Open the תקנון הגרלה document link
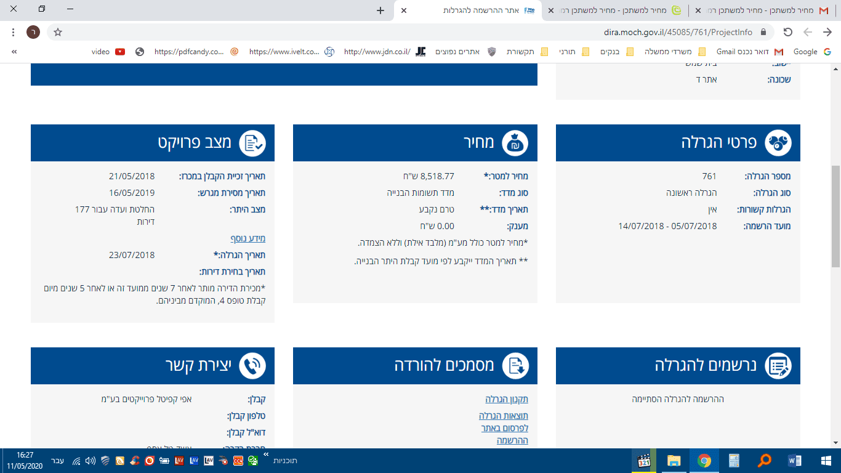Image resolution: width=841 pixels, height=473 pixels. pyautogui.click(x=507, y=399)
